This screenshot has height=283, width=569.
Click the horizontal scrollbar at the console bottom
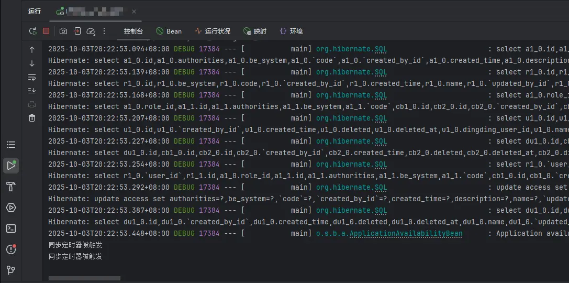[84, 278]
